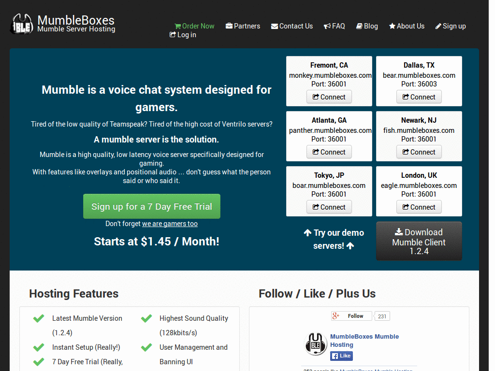Connect to the Newark, NJ demo server
The height and width of the screenshot is (371, 495).
[x=419, y=152]
